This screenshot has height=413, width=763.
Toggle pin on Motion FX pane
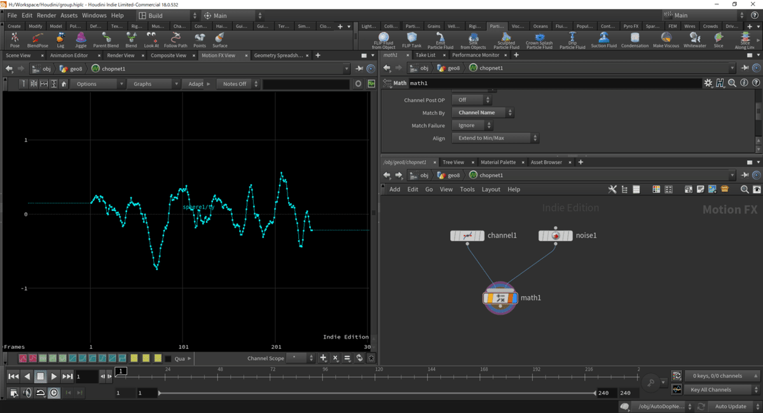click(359, 69)
